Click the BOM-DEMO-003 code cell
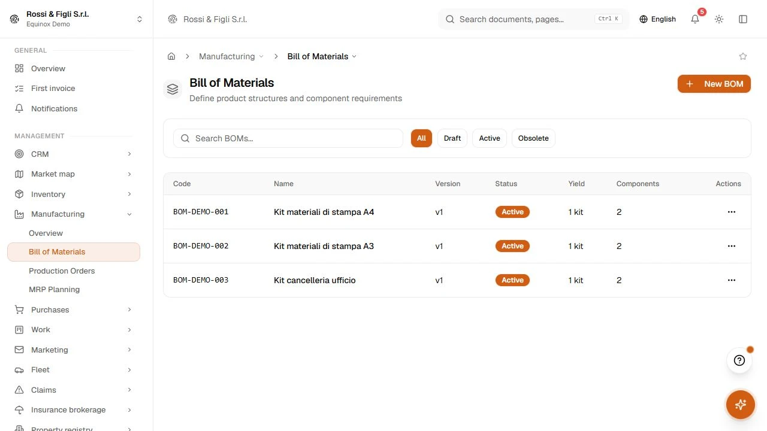Image resolution: width=767 pixels, height=431 pixels. [201, 280]
